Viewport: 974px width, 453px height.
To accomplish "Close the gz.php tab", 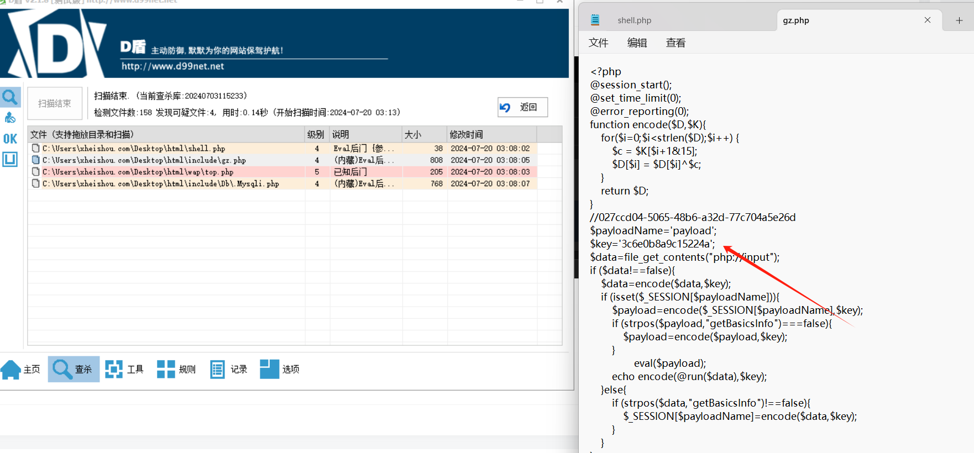I will click(x=928, y=20).
